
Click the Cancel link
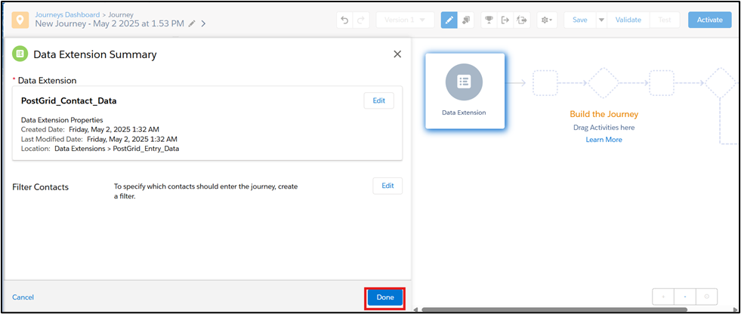pos(23,297)
